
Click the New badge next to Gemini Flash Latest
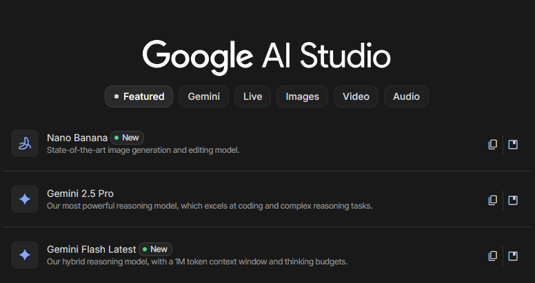[x=156, y=249]
